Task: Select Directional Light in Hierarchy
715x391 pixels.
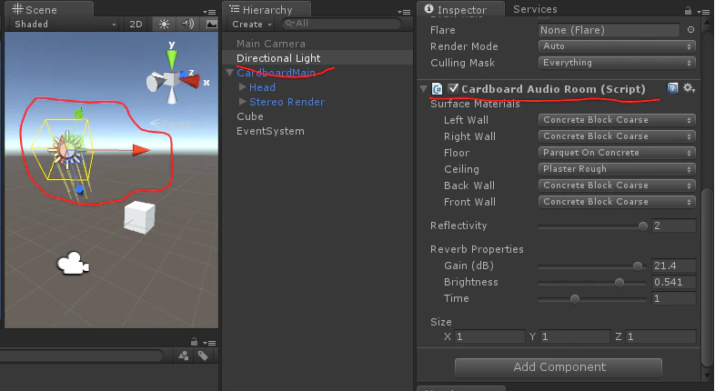Action: [278, 58]
